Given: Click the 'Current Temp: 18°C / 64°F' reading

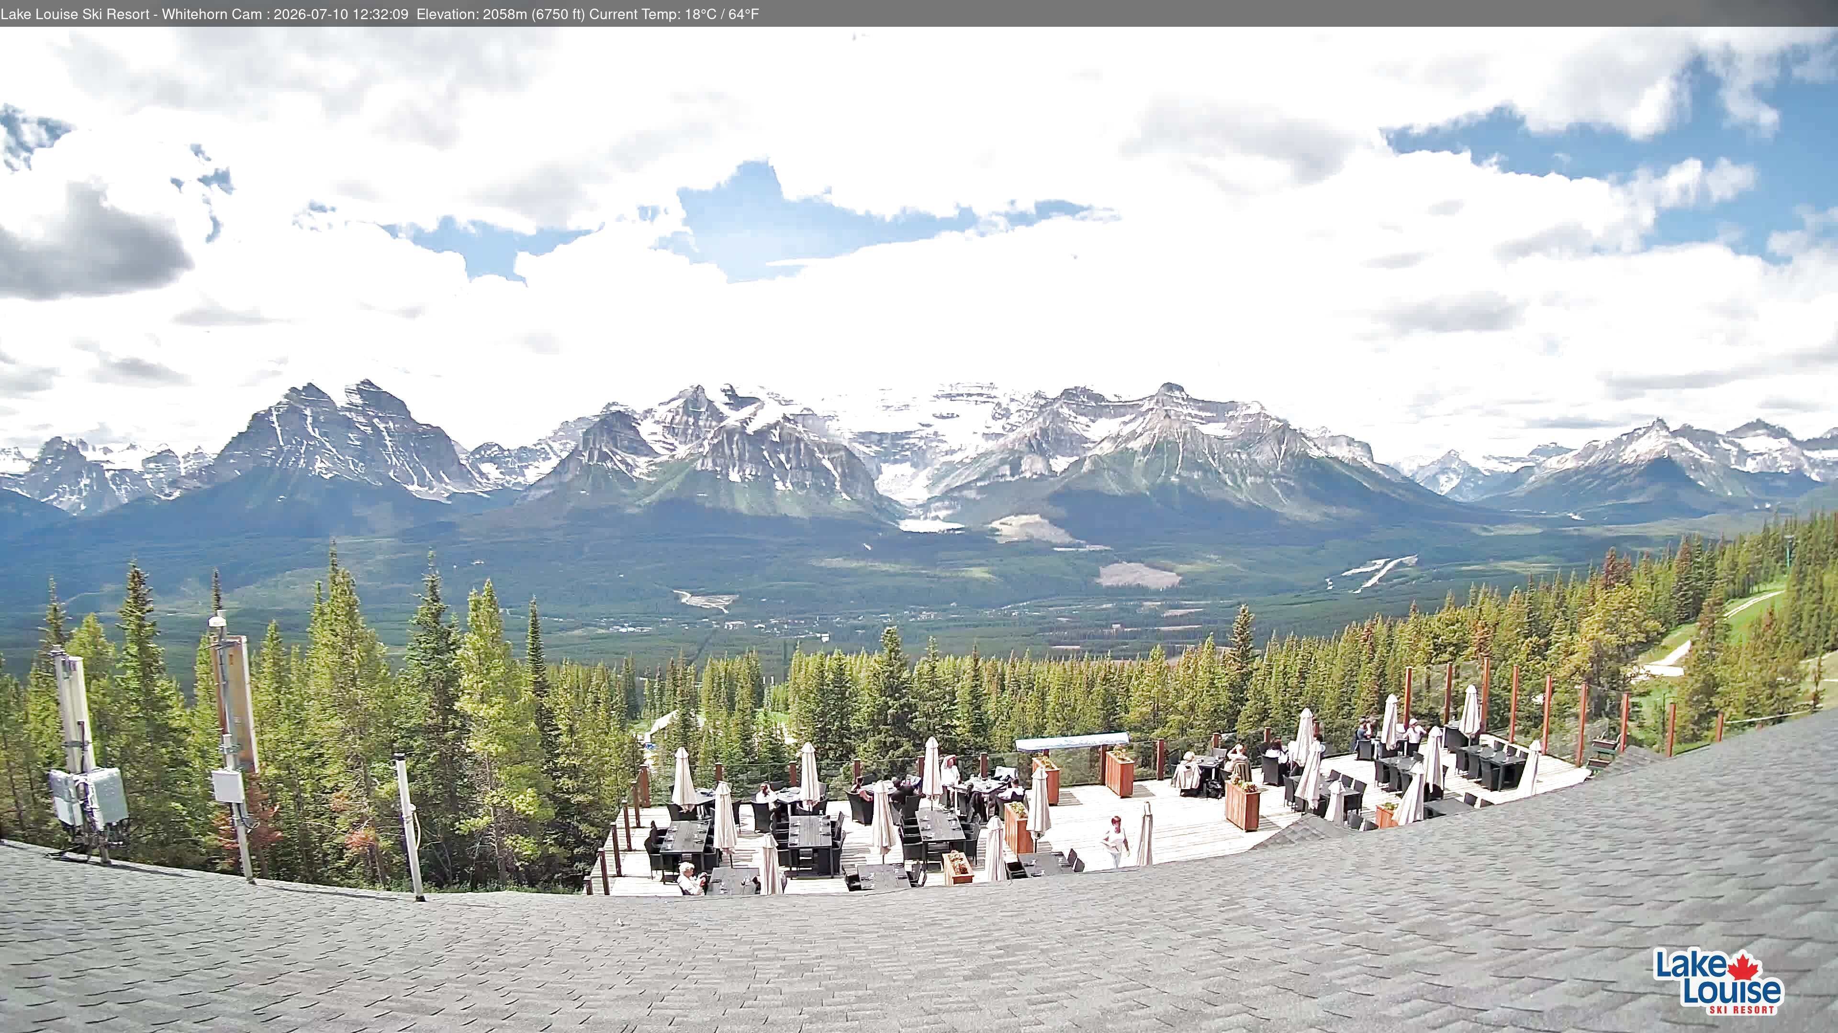Looking at the screenshot, I should (674, 14).
